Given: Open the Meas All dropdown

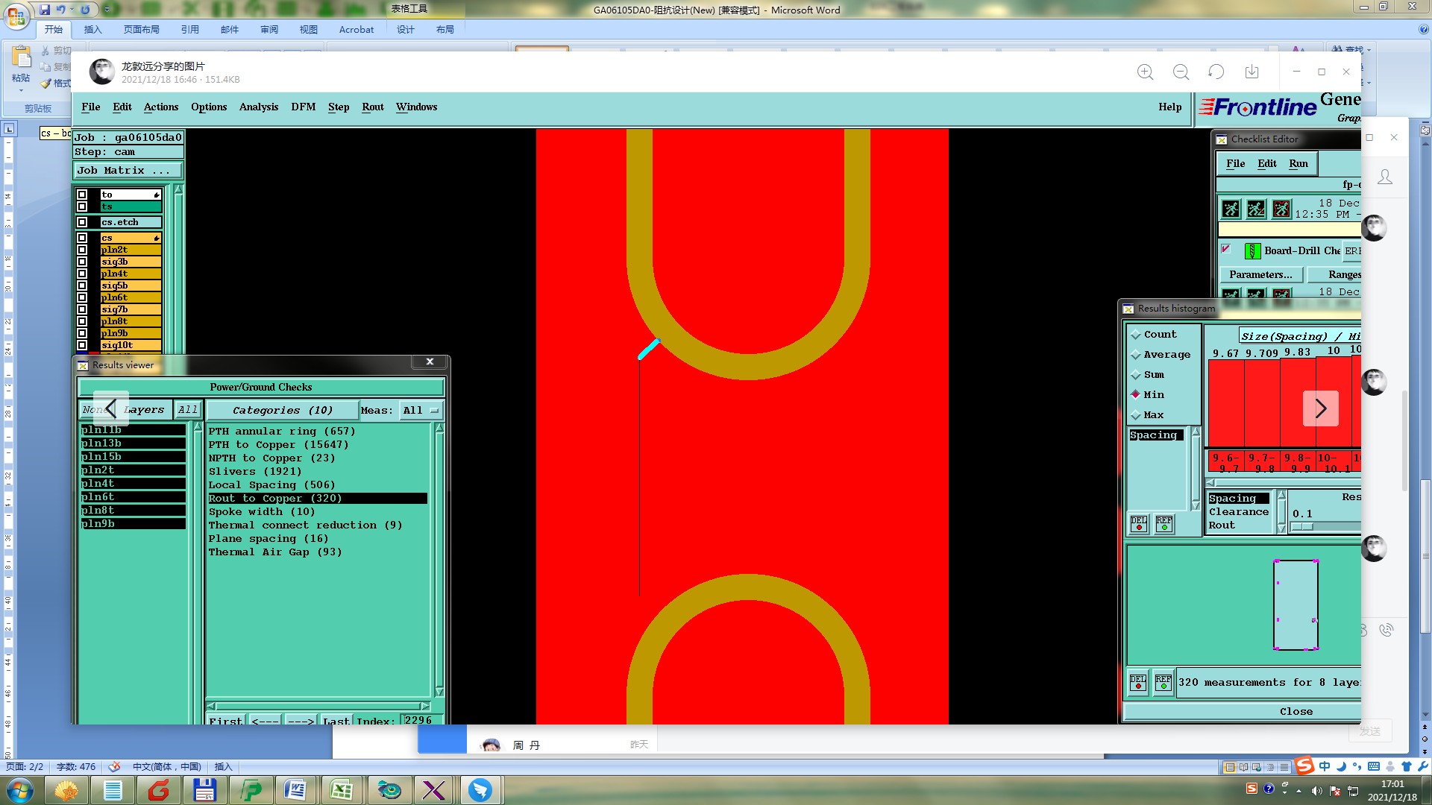Looking at the screenshot, I should coord(421,411).
